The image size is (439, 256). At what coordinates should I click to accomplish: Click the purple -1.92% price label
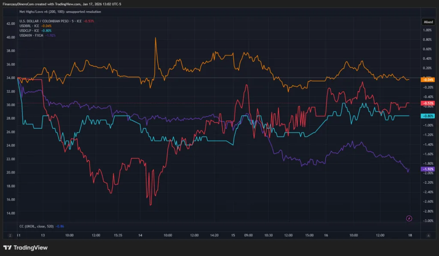[428, 169]
